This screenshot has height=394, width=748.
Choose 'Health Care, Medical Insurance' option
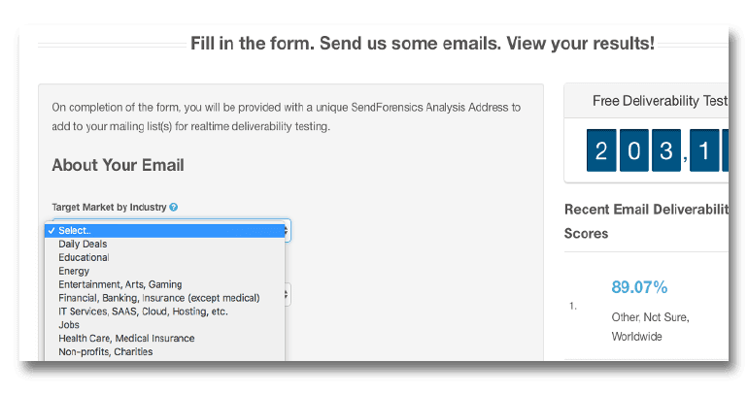126,339
